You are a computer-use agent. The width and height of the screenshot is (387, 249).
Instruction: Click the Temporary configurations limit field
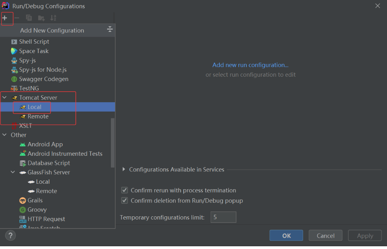223,217
